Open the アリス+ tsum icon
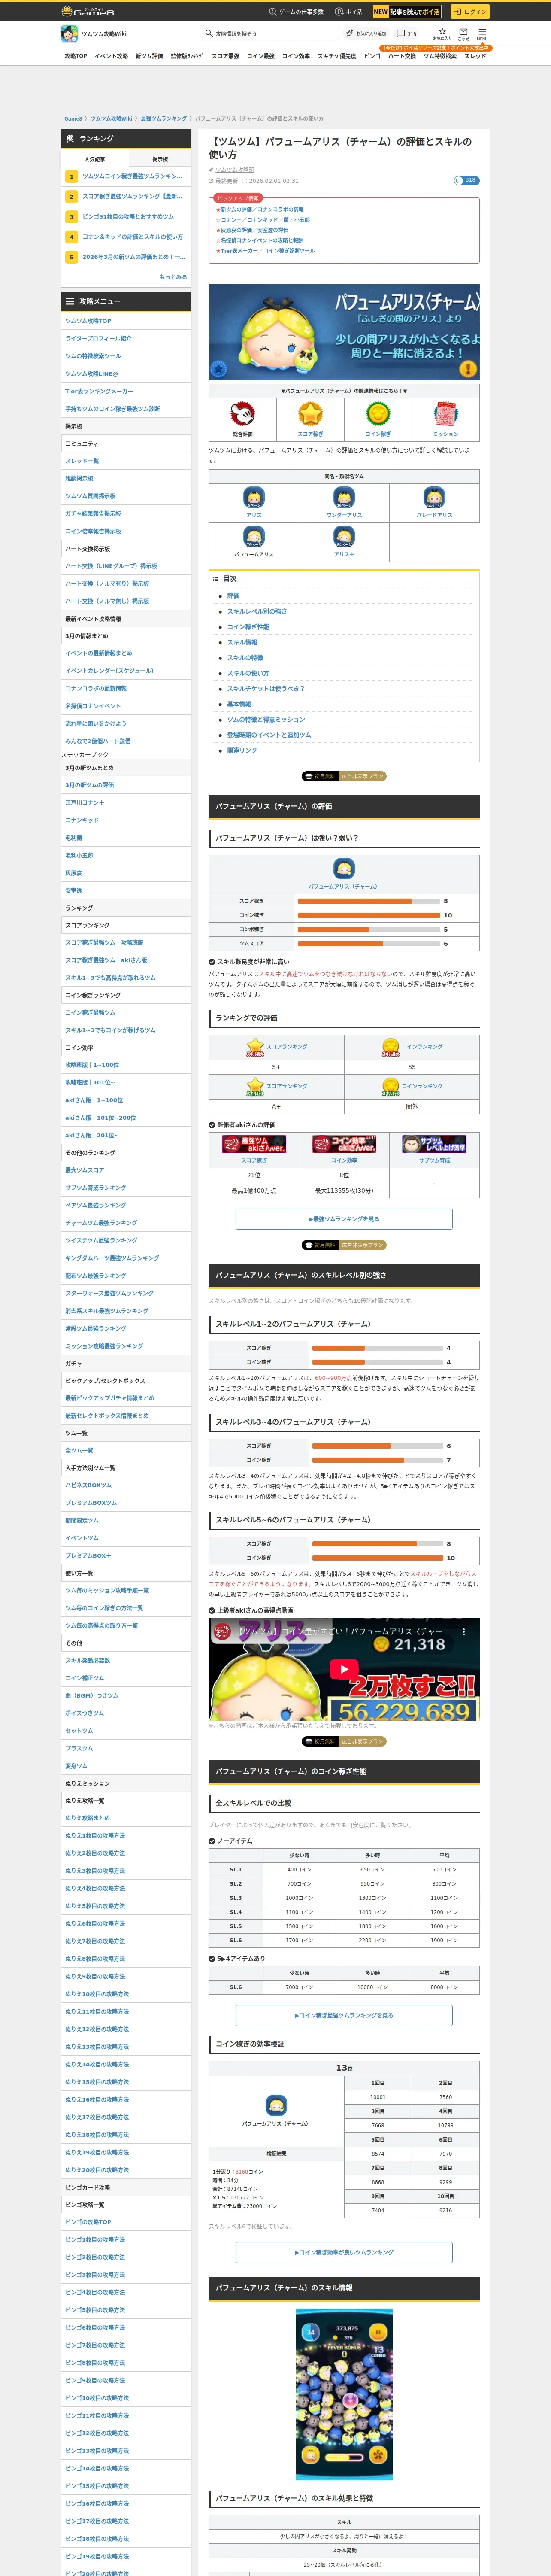 [344, 536]
